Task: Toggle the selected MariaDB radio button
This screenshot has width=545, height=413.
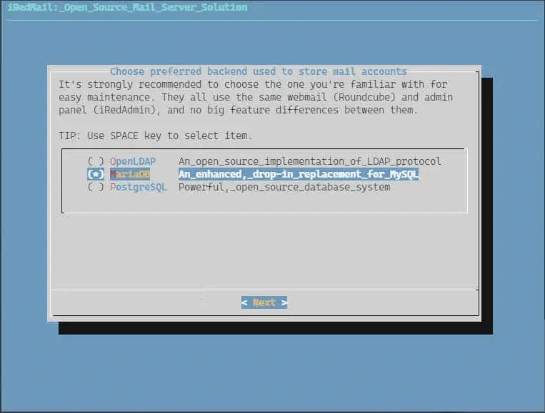Action: (x=96, y=174)
